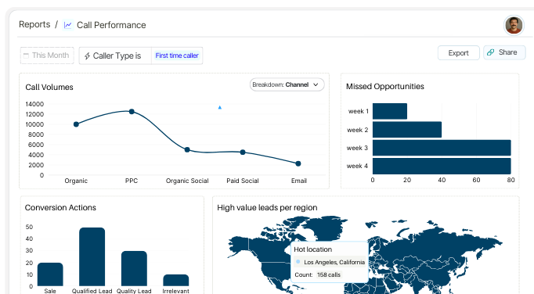
Task: Click the Los Angeles, California location entry
Action: point(330,262)
